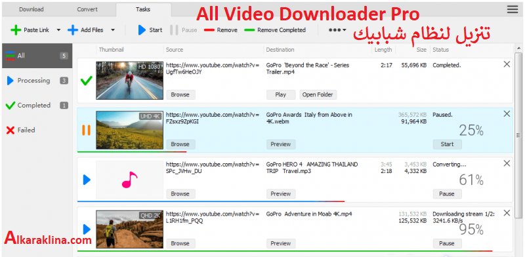The height and width of the screenshot is (257, 525).
Task: Click the 'Converting...' status text
Action: click(450, 165)
